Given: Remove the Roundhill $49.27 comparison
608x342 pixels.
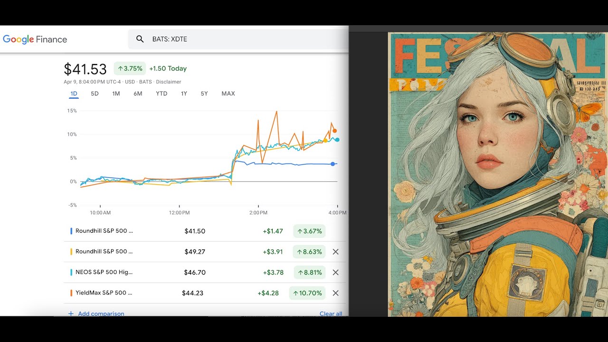Looking at the screenshot, I should 335,252.
